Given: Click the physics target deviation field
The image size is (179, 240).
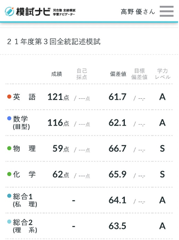Looking at the screenshot, I should [x=141, y=150].
